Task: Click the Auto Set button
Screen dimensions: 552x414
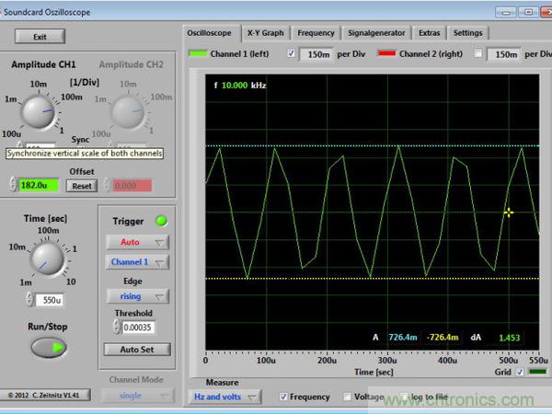Action: [137, 350]
